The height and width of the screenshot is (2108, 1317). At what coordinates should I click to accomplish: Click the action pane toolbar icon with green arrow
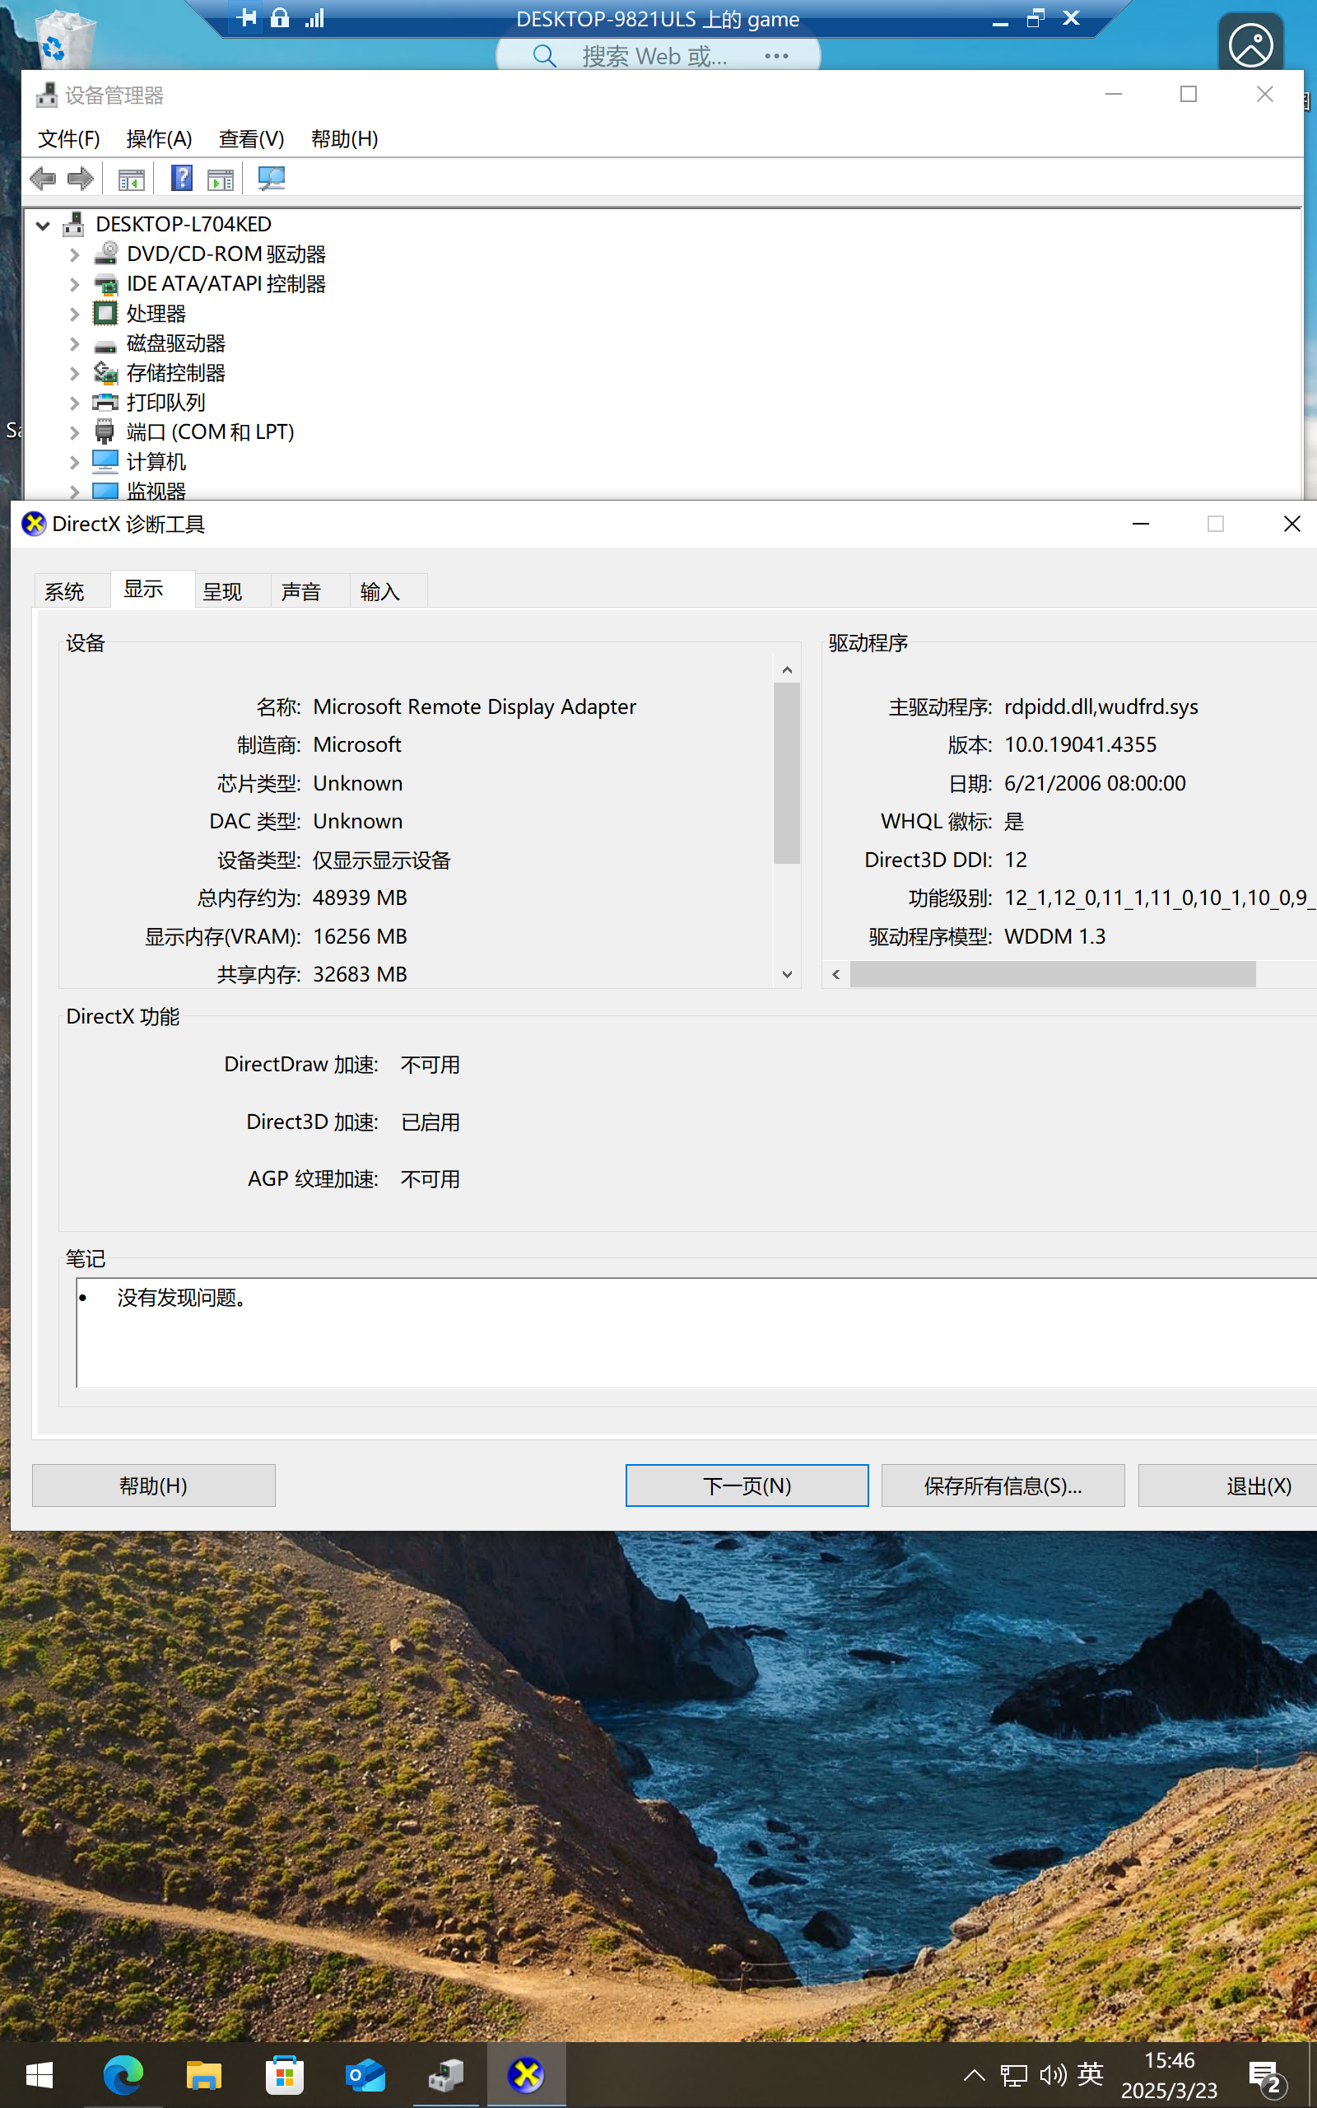(x=221, y=180)
